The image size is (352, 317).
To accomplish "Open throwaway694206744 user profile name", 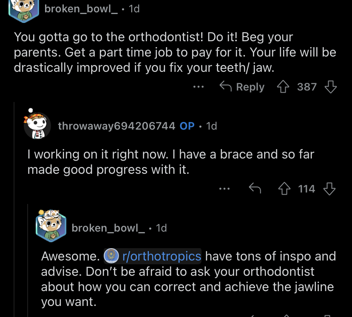I will (116, 126).
